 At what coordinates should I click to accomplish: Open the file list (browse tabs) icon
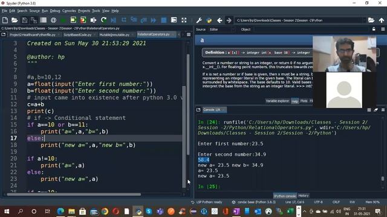point(44,20)
